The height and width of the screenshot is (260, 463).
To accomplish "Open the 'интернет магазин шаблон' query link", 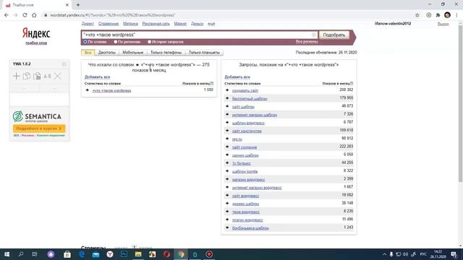I will pyautogui.click(x=255, y=115).
